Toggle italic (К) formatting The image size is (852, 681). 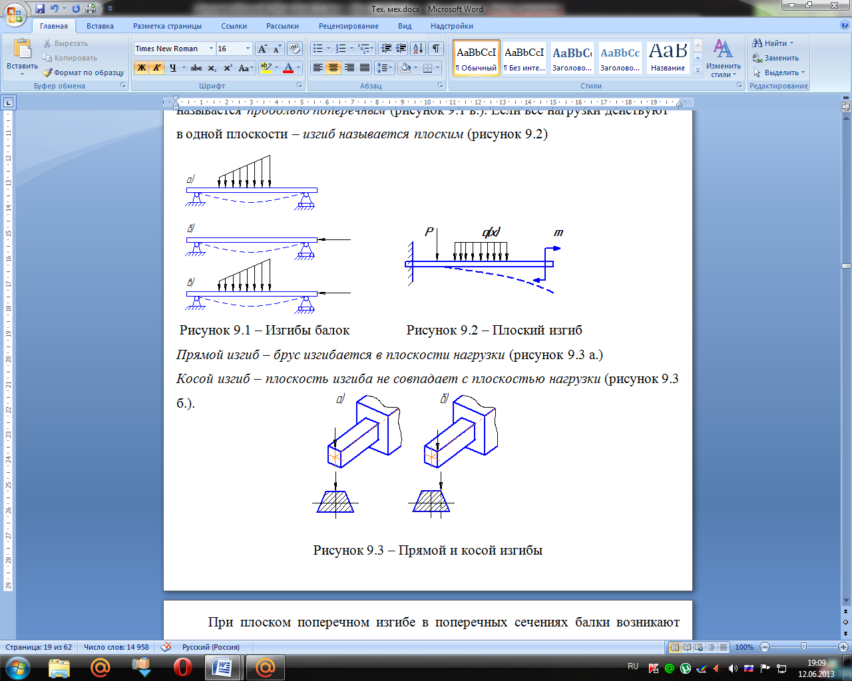[156, 68]
